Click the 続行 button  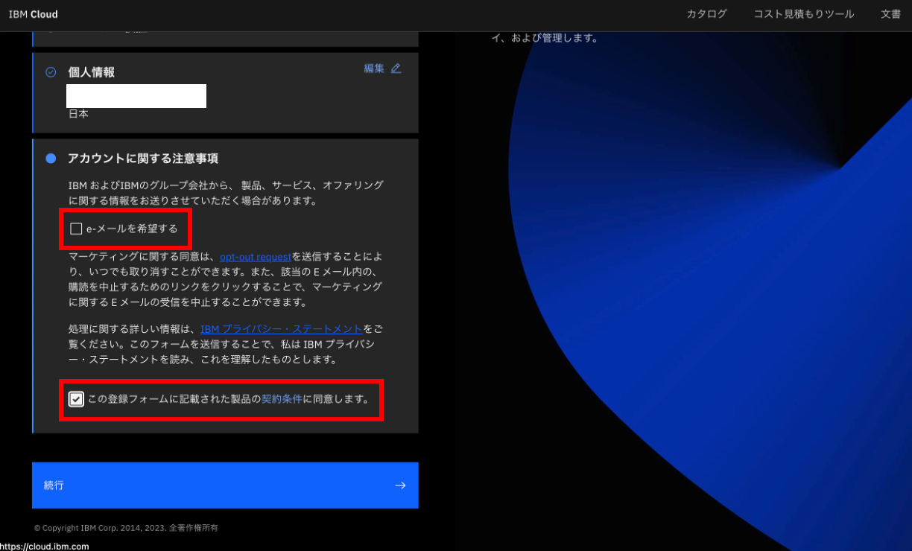(x=225, y=485)
